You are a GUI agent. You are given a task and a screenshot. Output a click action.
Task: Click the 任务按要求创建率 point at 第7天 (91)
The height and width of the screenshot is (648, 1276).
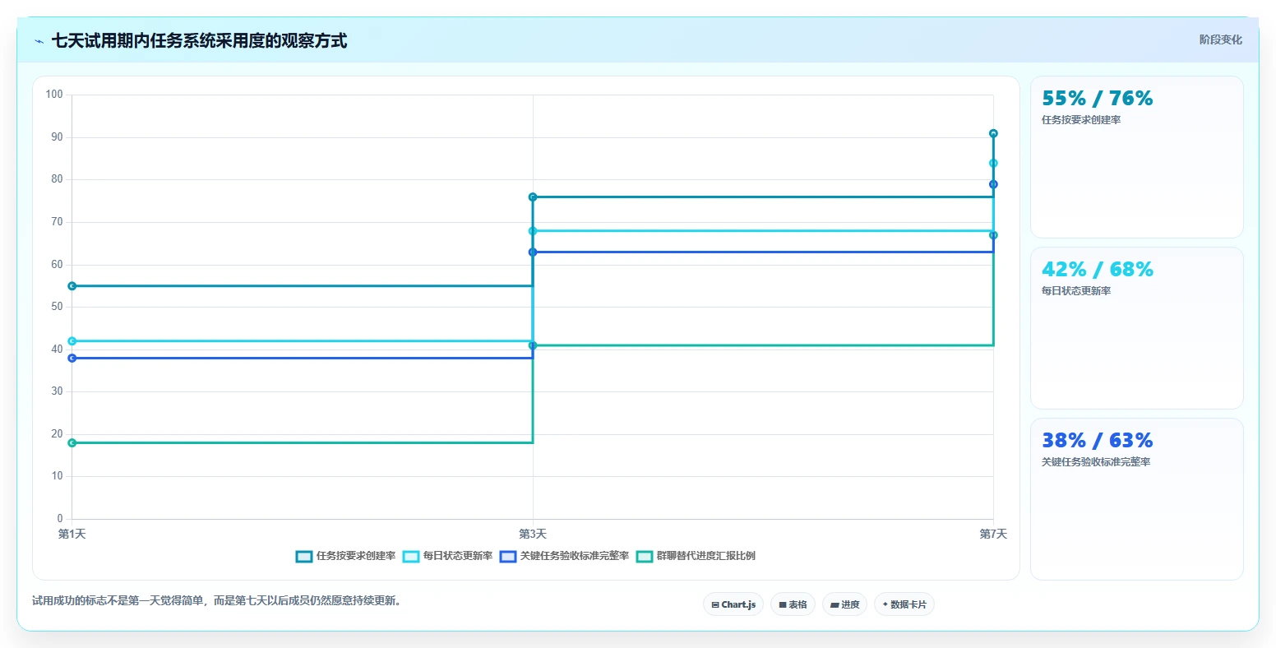click(x=993, y=133)
